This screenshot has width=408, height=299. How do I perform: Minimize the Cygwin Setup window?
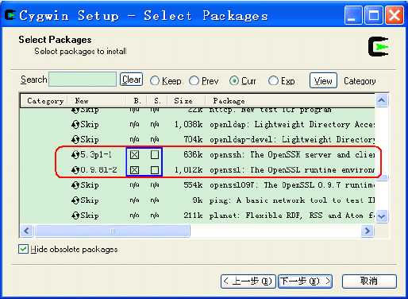click(353, 15)
